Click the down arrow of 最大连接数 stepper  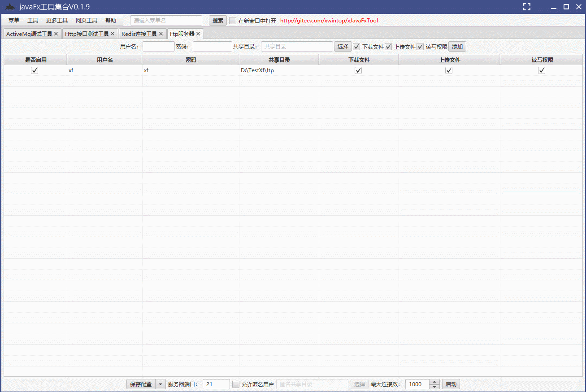(434, 387)
